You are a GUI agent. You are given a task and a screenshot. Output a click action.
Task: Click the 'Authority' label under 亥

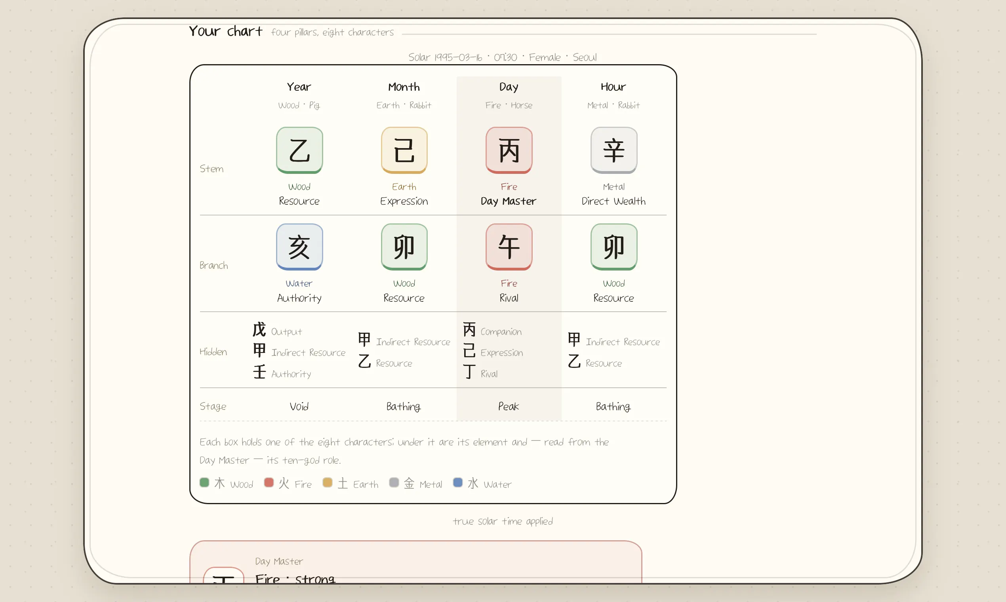pyautogui.click(x=299, y=298)
